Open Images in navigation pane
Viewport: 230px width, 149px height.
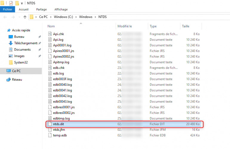pyautogui.click(x=19, y=56)
